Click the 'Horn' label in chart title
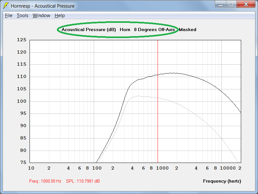258x194 pixels. coord(125,29)
